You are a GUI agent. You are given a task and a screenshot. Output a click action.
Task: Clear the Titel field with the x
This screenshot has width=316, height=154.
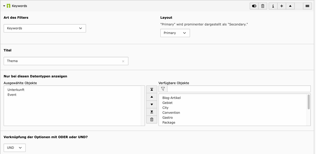(123, 61)
